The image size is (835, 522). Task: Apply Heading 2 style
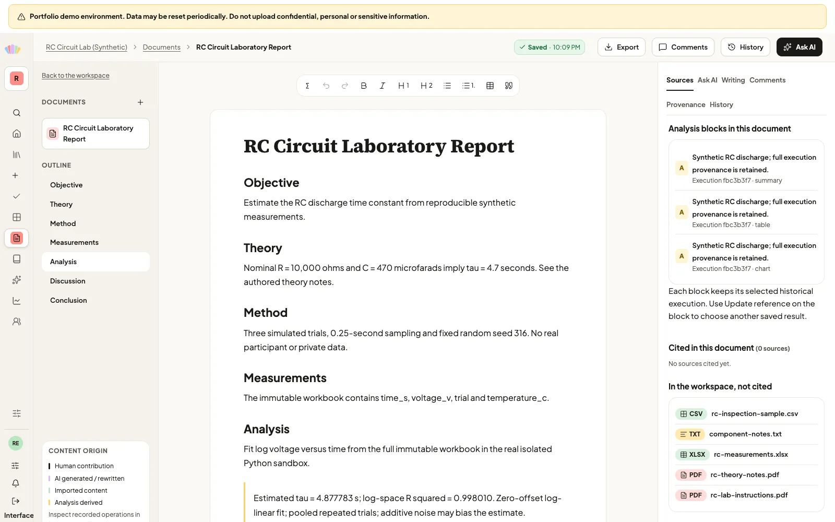coord(426,86)
